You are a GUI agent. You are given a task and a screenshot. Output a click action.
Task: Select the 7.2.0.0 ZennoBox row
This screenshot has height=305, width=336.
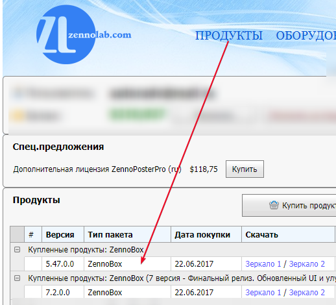coord(180,293)
